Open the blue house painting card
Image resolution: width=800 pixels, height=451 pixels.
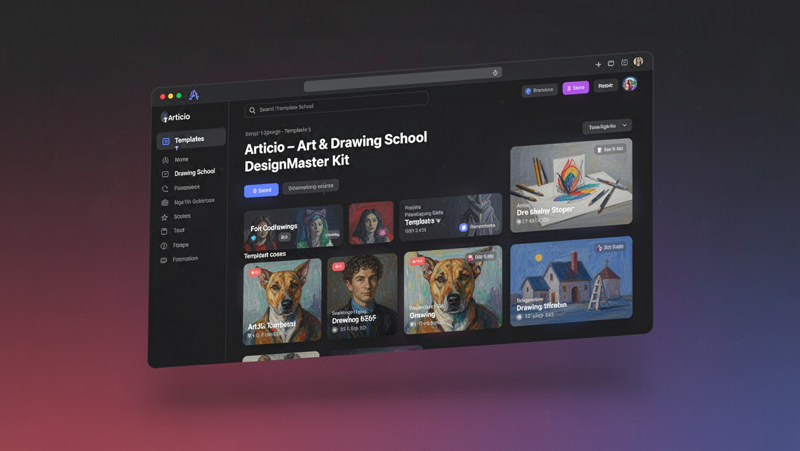571,280
